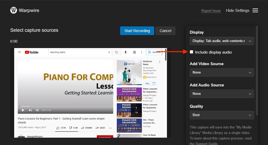Click the 7,874,489 views text

point(25,127)
